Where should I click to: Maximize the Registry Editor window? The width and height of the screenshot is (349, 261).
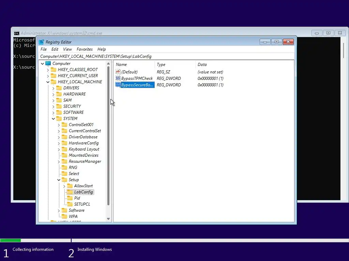[276, 42]
